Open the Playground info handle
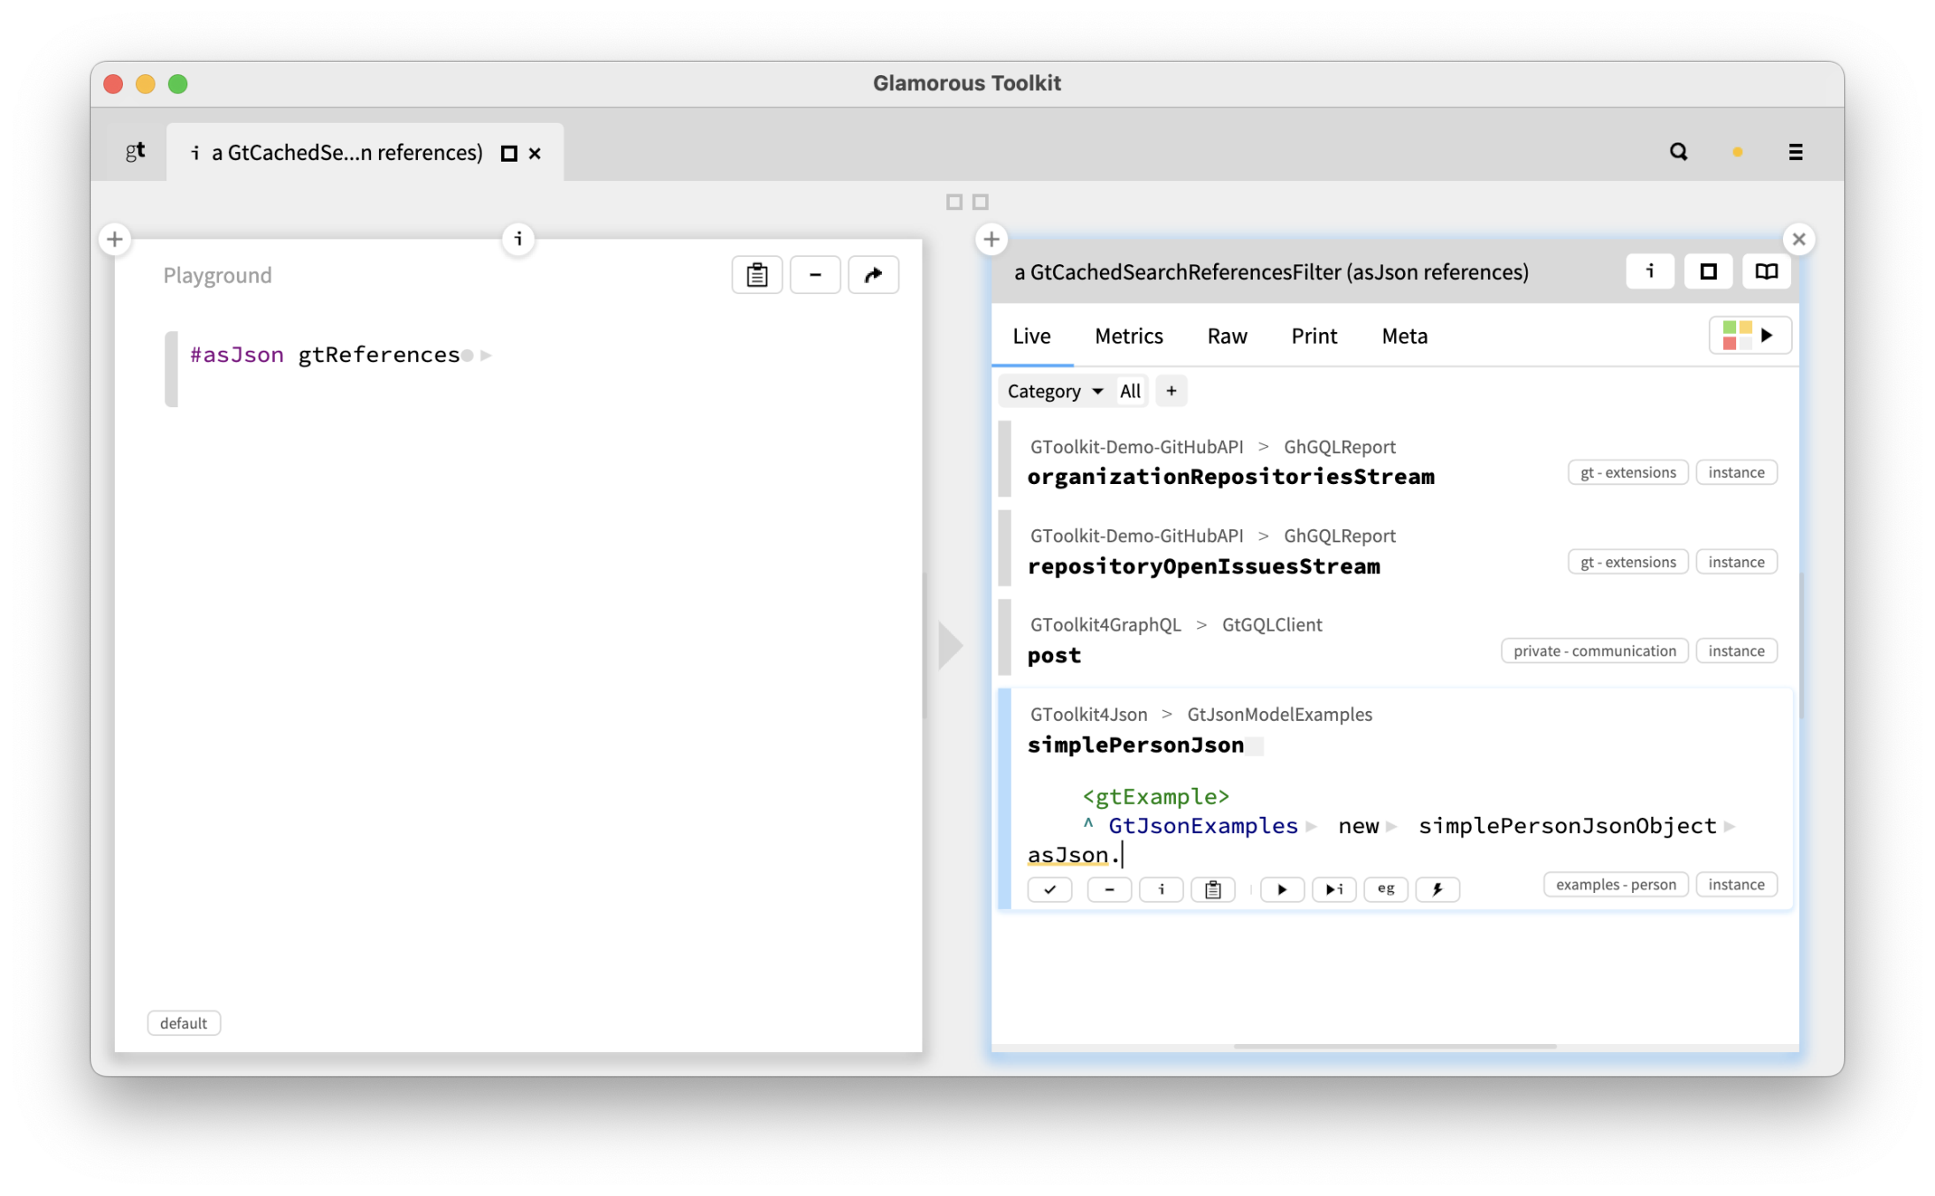Screen dimensions: 1935x1196 click(519, 238)
